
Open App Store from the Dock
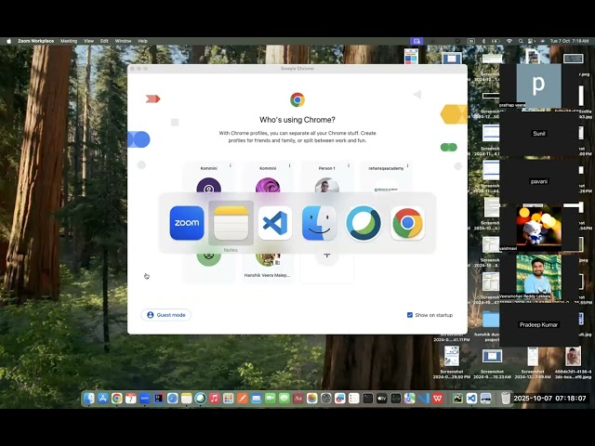point(103,399)
